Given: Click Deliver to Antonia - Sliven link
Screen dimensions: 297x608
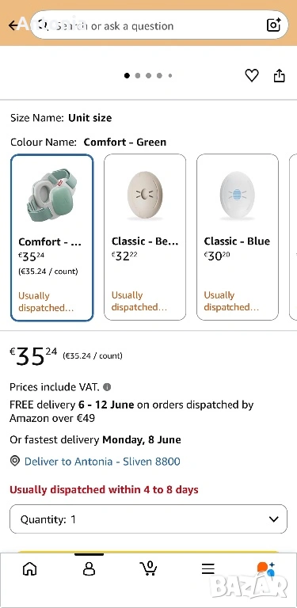Looking at the screenshot, I should pyautogui.click(x=102, y=462).
